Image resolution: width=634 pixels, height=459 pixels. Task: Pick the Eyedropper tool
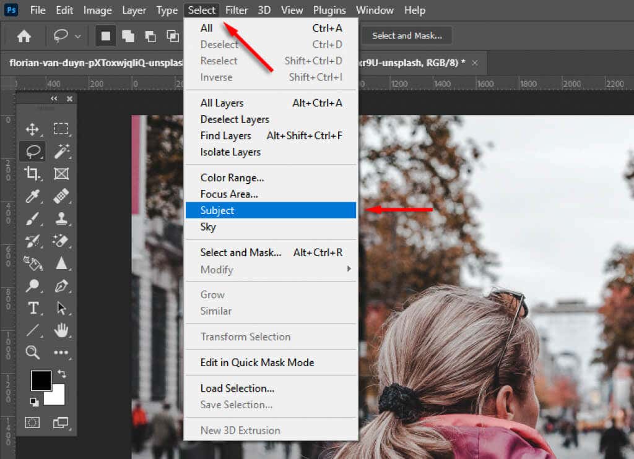tap(33, 197)
